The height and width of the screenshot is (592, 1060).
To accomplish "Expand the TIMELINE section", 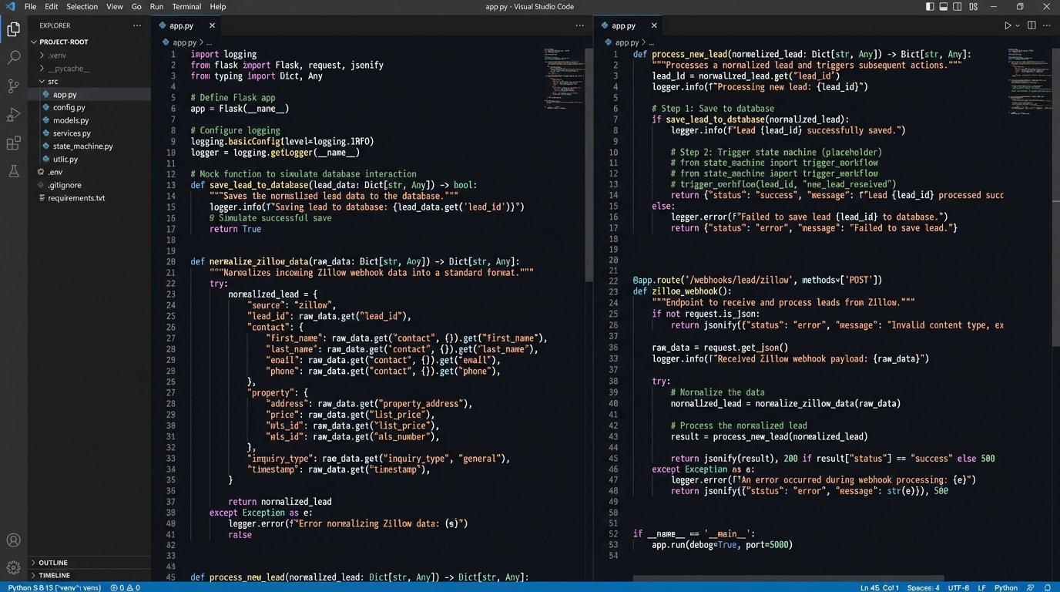I will coord(54,575).
